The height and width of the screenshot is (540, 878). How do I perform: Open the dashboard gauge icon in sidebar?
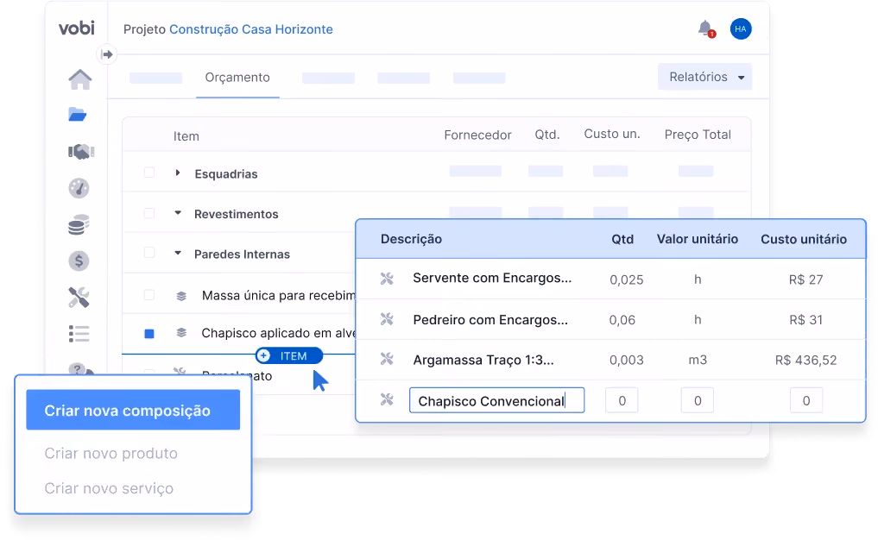[x=79, y=188]
